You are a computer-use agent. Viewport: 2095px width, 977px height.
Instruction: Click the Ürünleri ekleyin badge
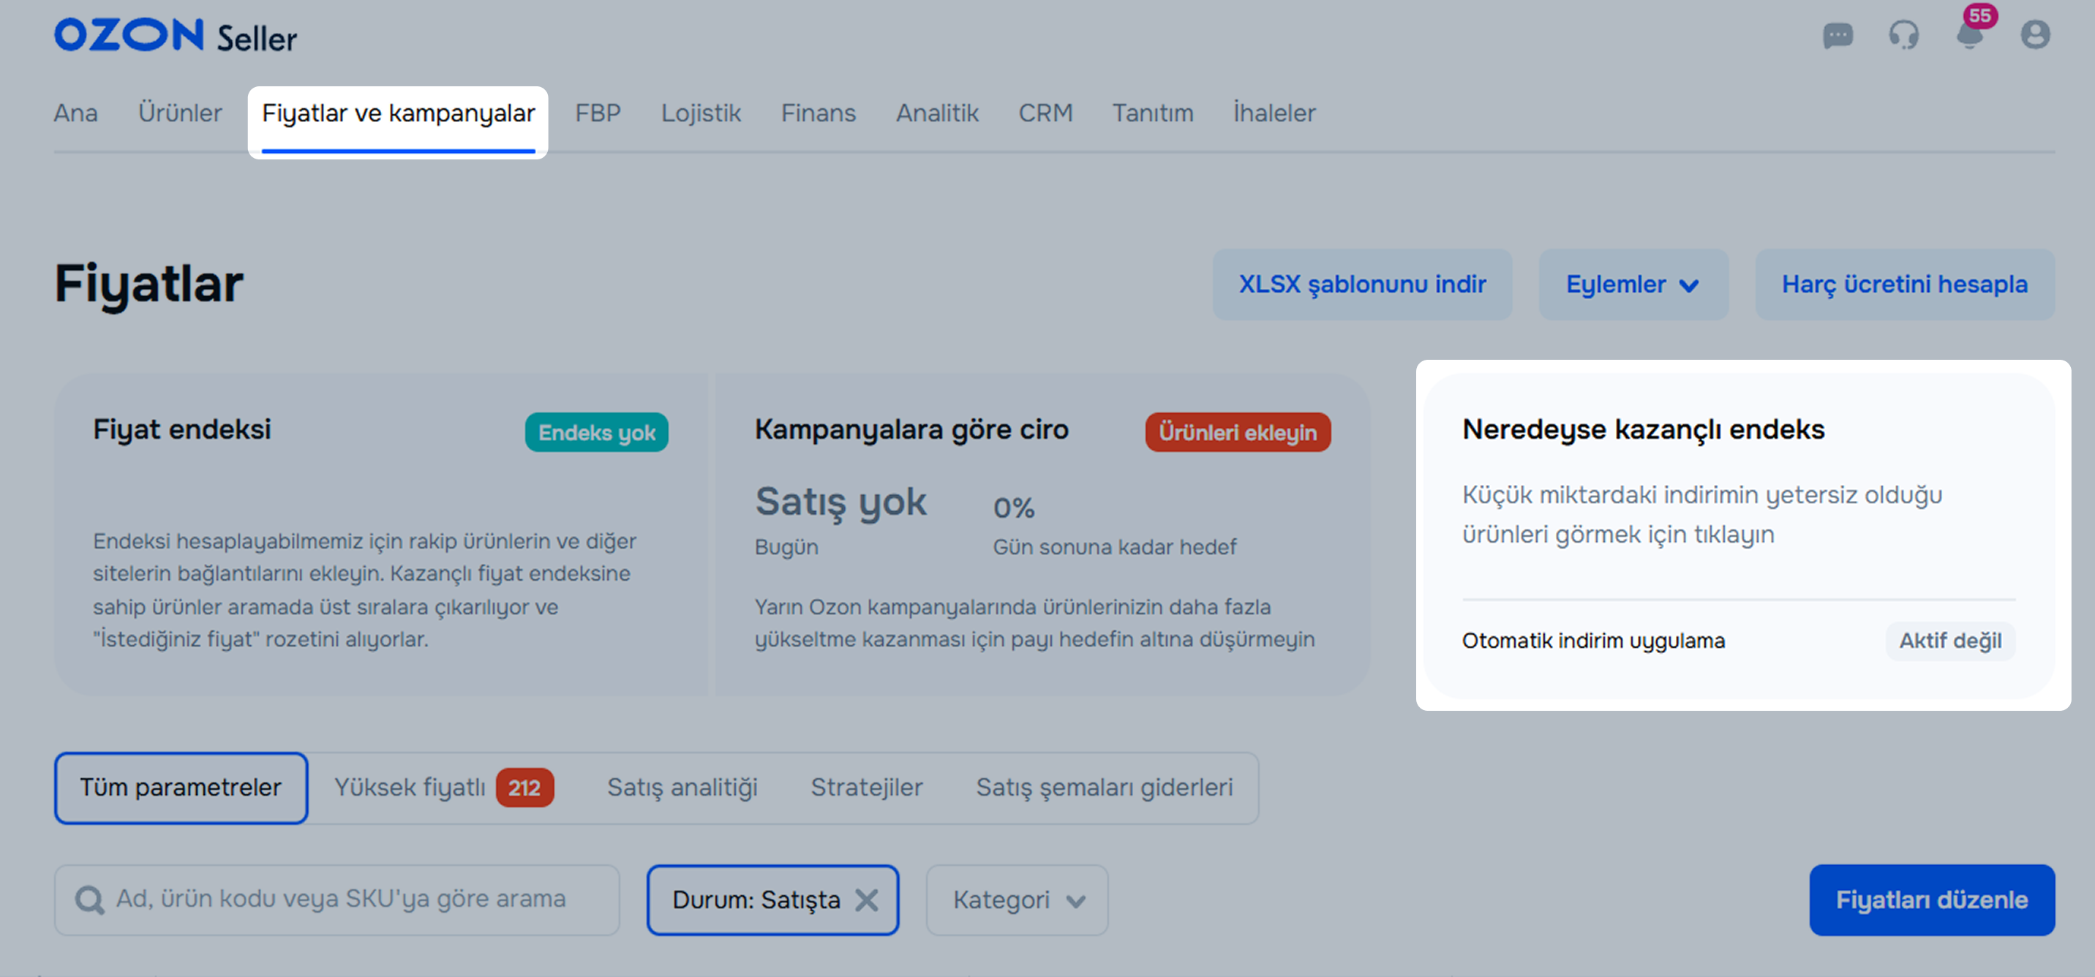pos(1238,432)
